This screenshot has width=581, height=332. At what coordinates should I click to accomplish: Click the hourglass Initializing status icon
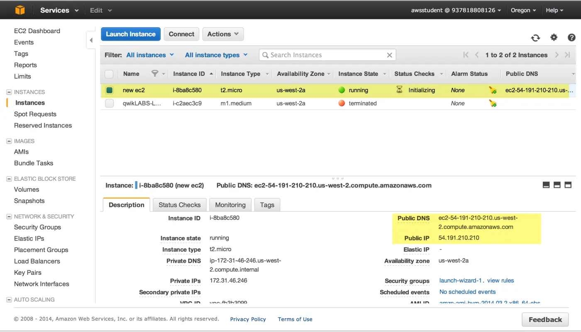point(399,90)
